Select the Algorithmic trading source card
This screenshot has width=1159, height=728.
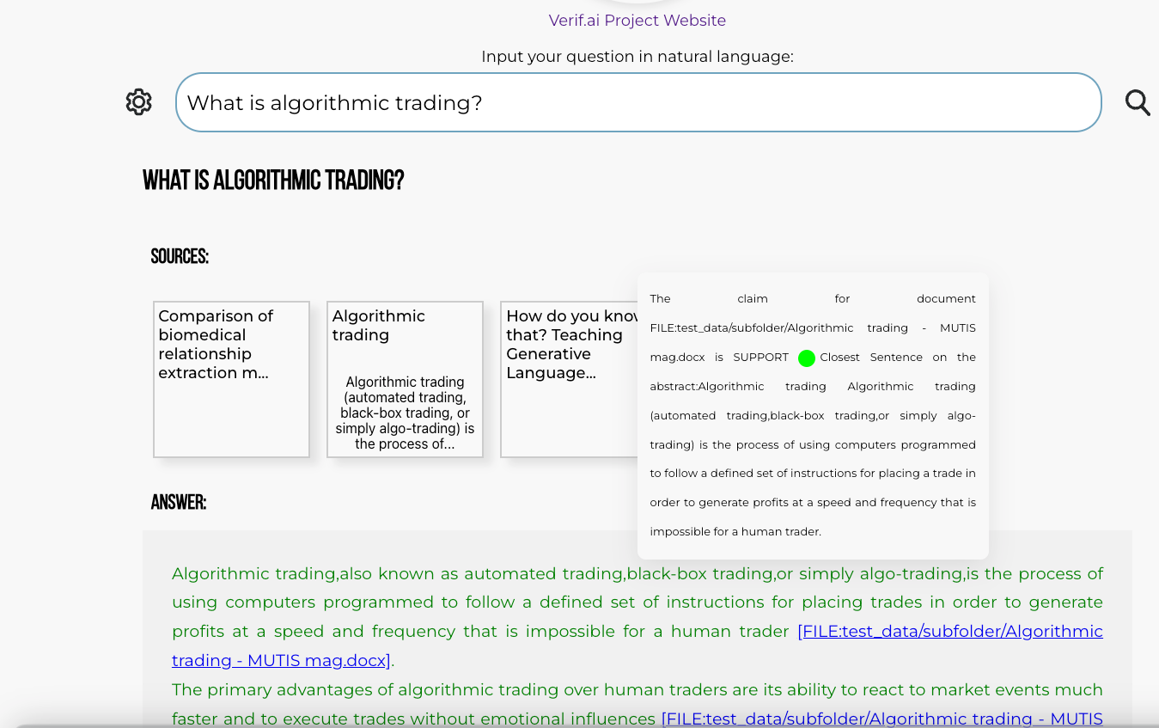pyautogui.click(x=404, y=378)
